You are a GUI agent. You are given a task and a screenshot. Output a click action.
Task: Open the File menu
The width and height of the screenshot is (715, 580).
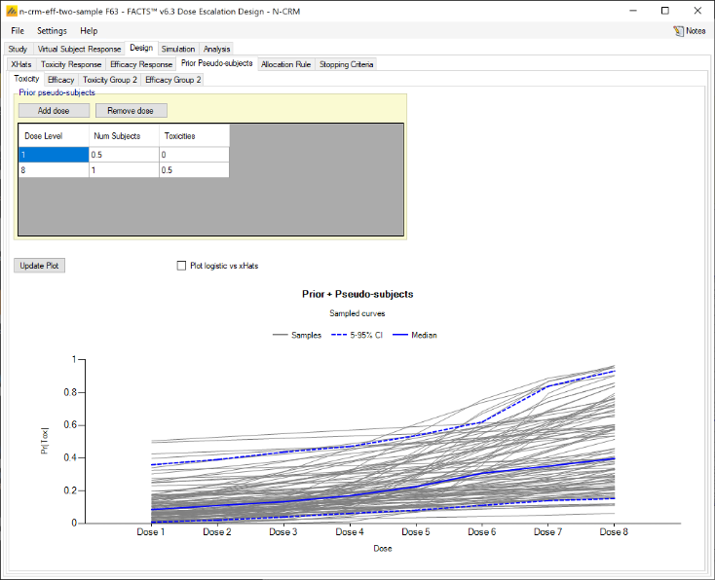point(18,31)
